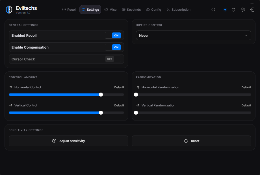Click the vertical arrows icon beside Vertical Control
260x175 pixels.
coord(11,105)
